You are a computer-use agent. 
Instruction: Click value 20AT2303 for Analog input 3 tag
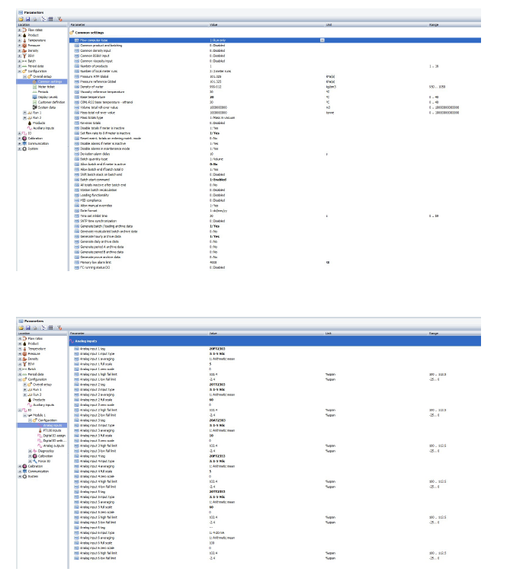click(217, 420)
